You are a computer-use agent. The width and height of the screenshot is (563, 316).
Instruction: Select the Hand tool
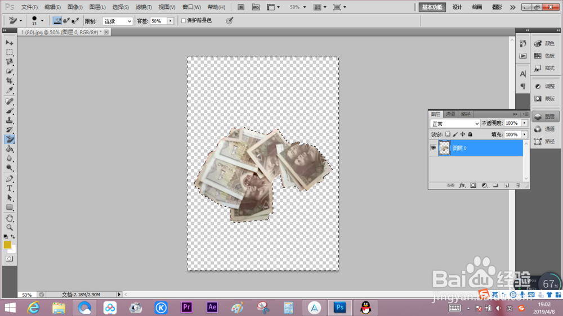[x=10, y=218]
